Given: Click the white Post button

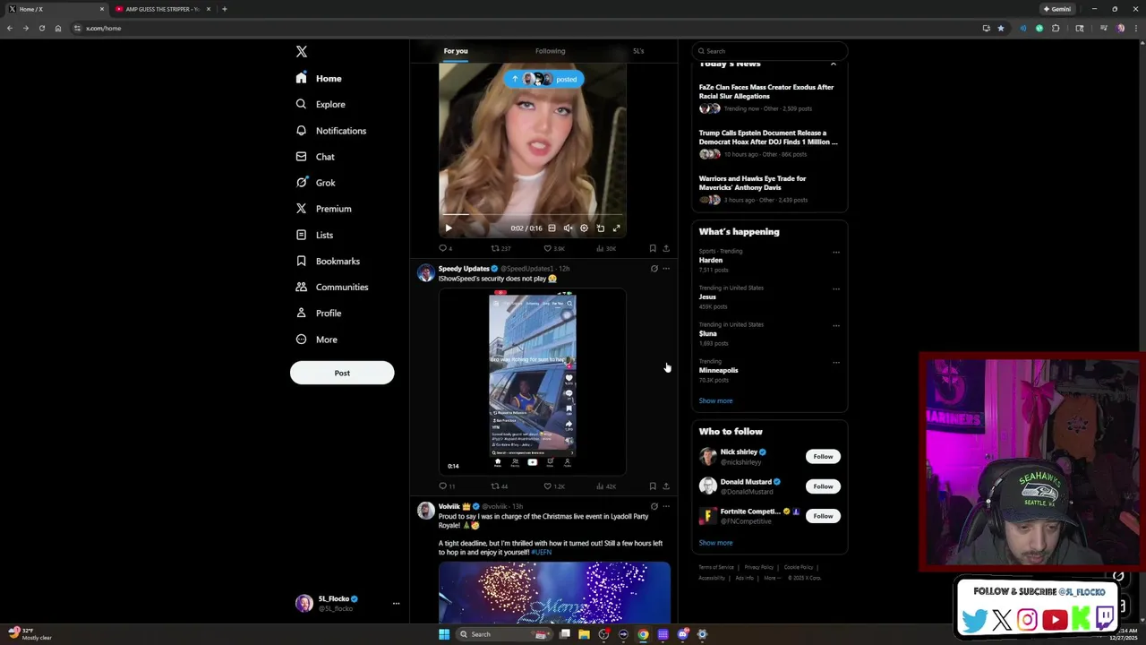Looking at the screenshot, I should pos(342,373).
